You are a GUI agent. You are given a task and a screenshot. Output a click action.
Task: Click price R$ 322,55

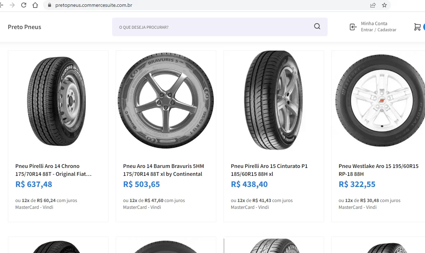[357, 184]
